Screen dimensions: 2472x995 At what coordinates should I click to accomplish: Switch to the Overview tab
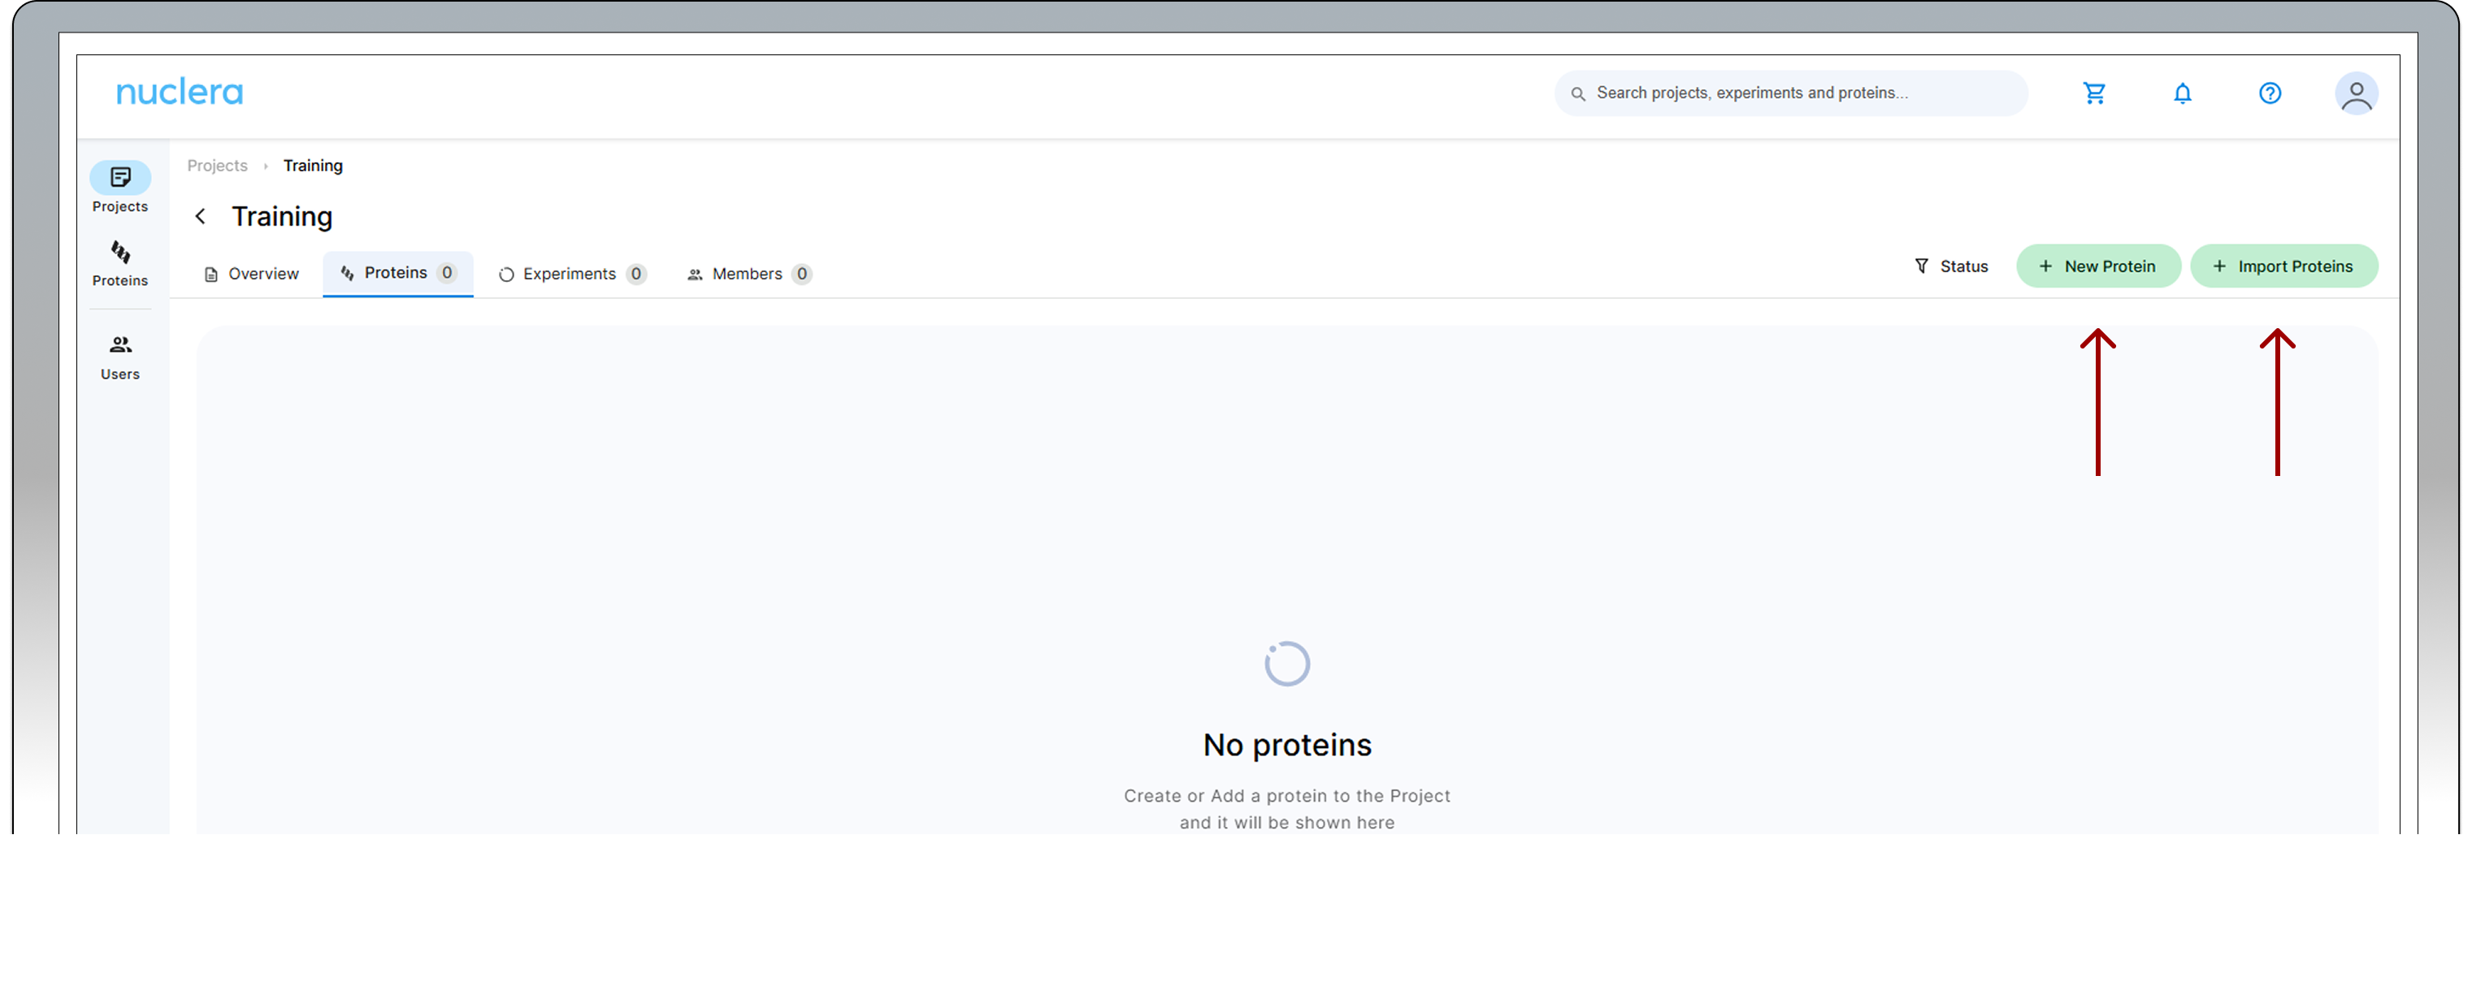[x=251, y=274]
